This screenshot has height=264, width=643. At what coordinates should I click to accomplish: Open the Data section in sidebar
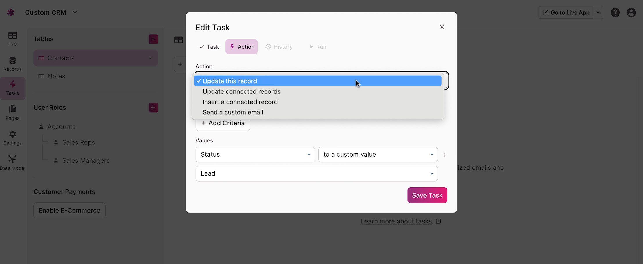[12, 39]
